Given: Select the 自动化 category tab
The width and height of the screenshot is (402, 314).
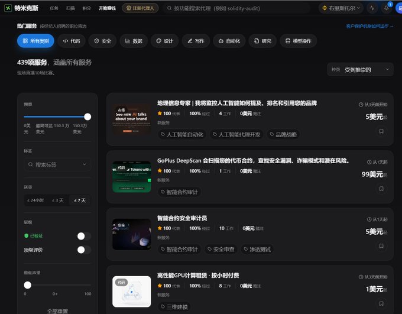Looking at the screenshot, I should coord(229,41).
